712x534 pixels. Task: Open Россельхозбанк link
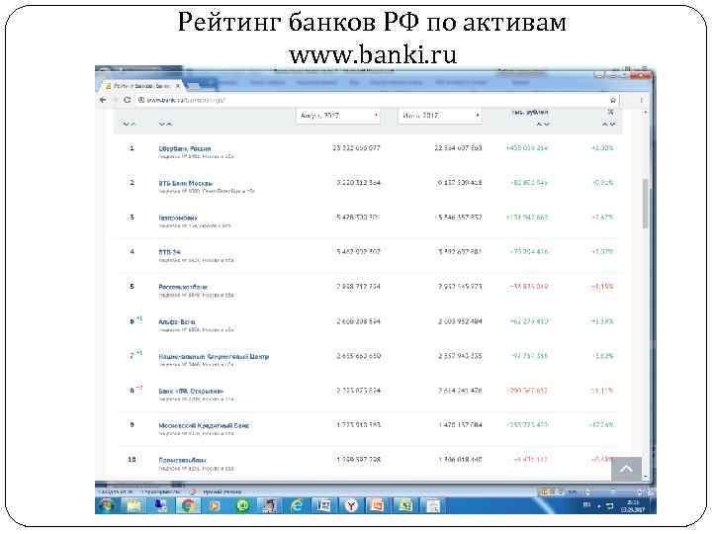click(183, 287)
